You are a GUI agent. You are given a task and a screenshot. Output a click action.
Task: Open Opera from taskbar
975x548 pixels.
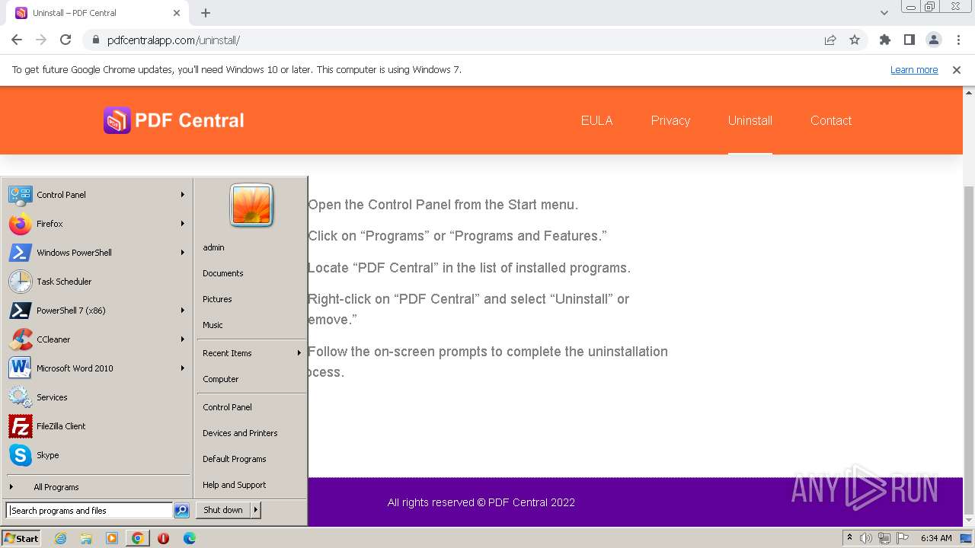[x=163, y=538]
